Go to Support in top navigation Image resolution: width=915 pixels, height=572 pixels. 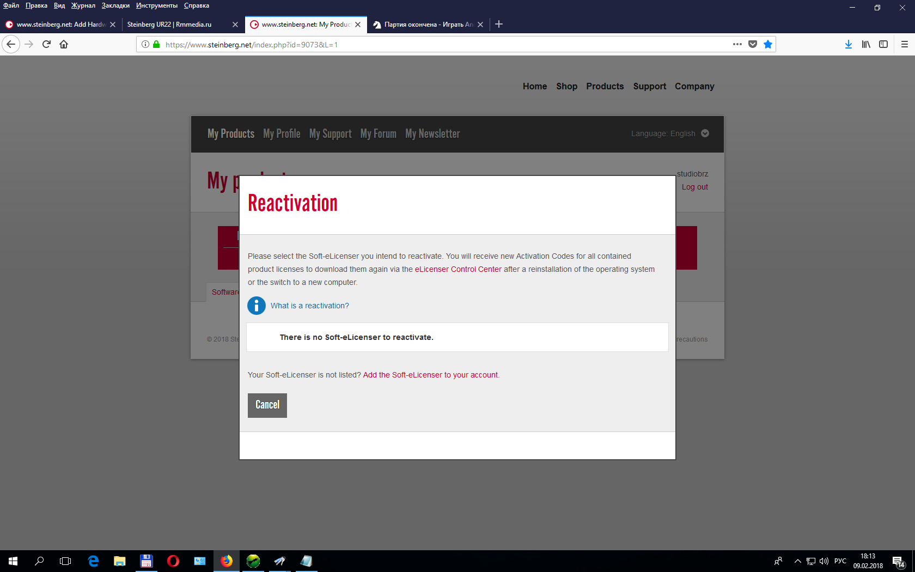[x=649, y=86]
